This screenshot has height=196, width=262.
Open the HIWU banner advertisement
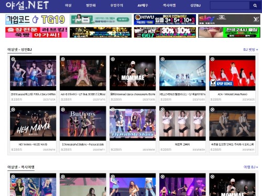165,19
